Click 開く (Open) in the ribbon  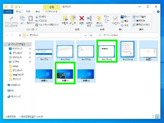[x=124, y=17]
